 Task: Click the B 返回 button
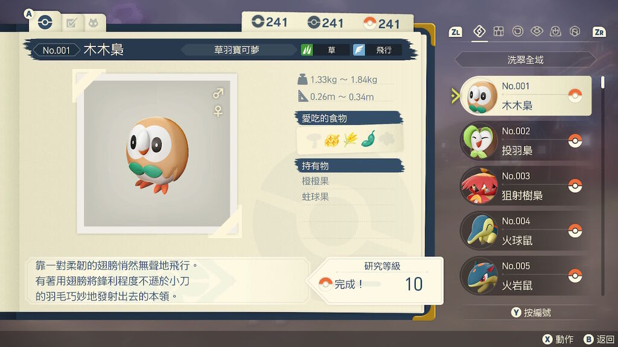(x=599, y=339)
